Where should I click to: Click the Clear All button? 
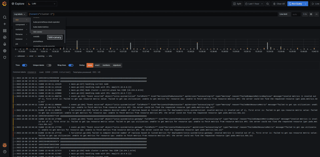(278, 4)
